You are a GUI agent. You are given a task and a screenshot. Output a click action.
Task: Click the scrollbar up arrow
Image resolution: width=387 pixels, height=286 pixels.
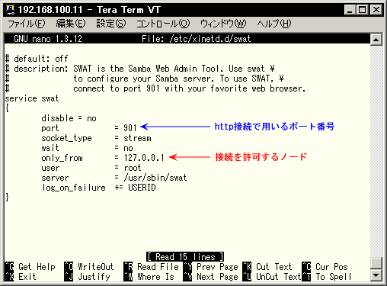click(x=376, y=40)
